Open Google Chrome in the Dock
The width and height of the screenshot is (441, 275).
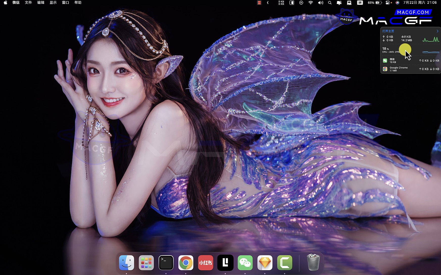click(186, 263)
